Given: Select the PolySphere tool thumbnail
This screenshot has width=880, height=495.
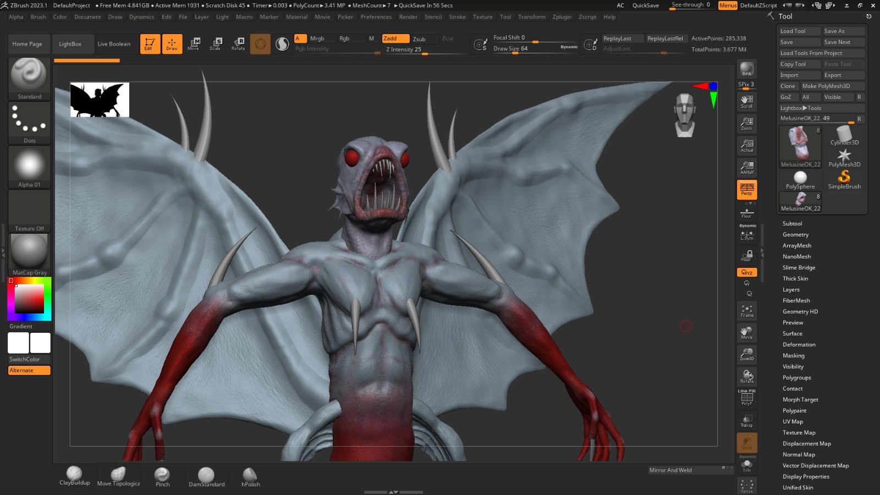Looking at the screenshot, I should click(x=800, y=180).
